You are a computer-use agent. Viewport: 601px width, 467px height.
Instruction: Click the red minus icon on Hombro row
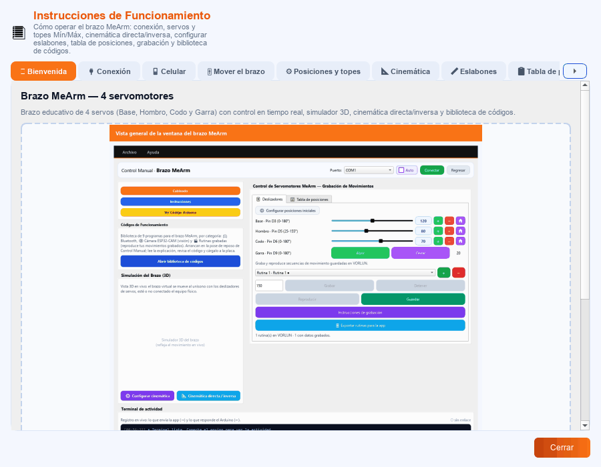(449, 231)
